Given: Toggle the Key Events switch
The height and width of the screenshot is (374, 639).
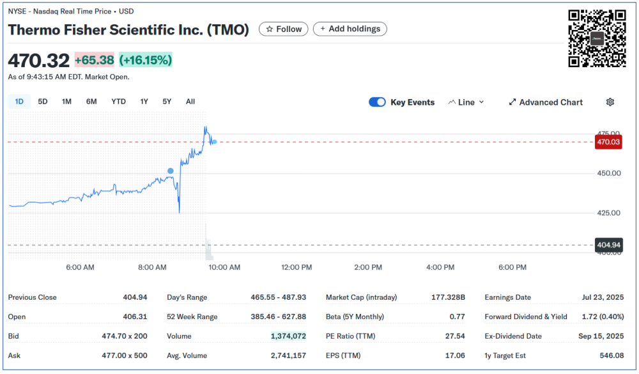Looking at the screenshot, I should point(377,102).
